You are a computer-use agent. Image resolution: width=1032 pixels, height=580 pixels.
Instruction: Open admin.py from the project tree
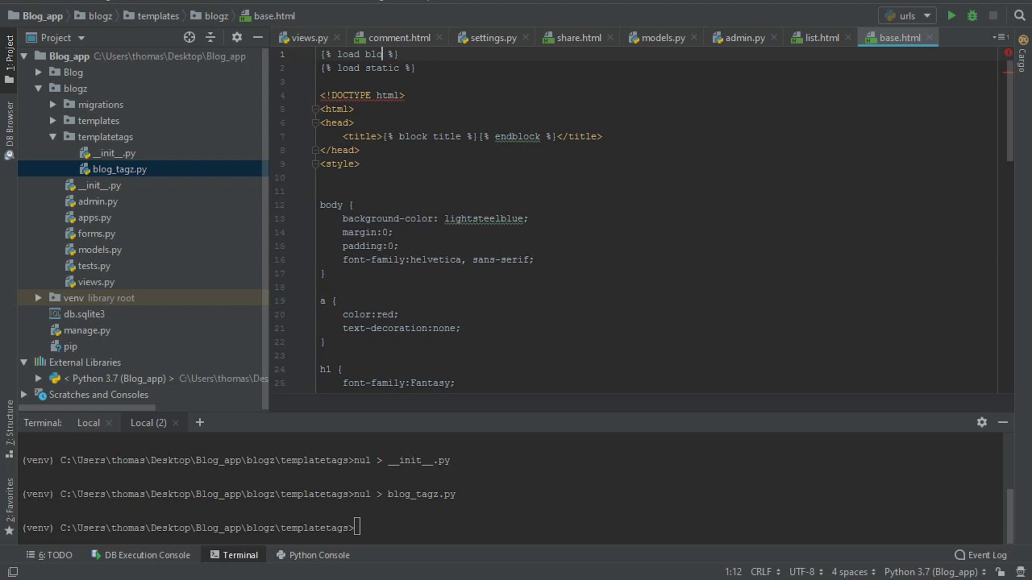coord(98,201)
